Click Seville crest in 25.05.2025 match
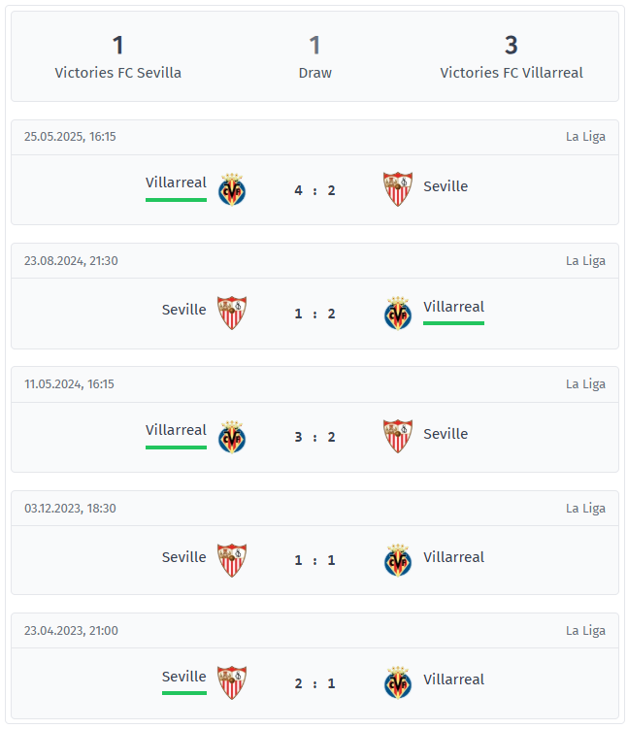Viewport: 628px width, 729px height. 397,189
